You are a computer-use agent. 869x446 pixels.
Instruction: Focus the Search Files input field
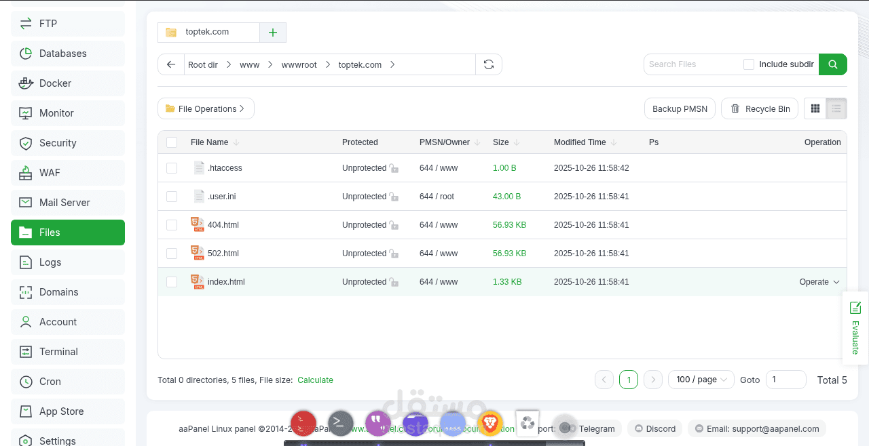[691, 64]
